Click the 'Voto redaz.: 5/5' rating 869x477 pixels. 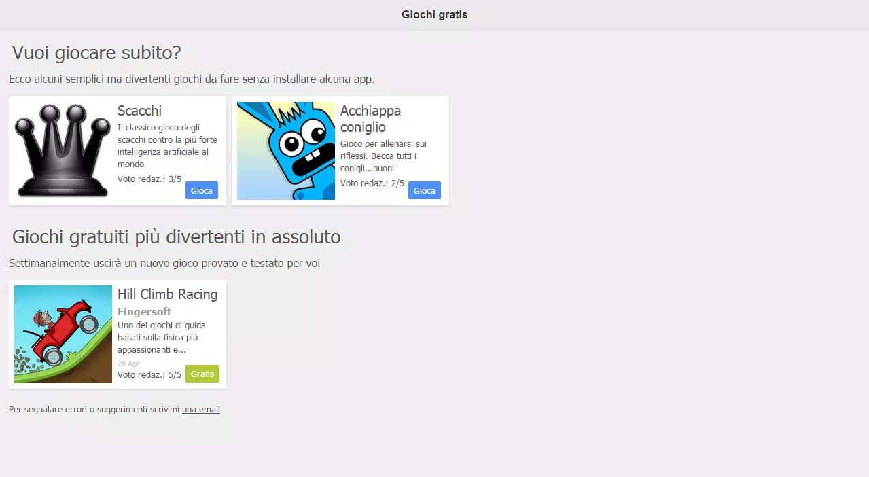[x=149, y=374]
